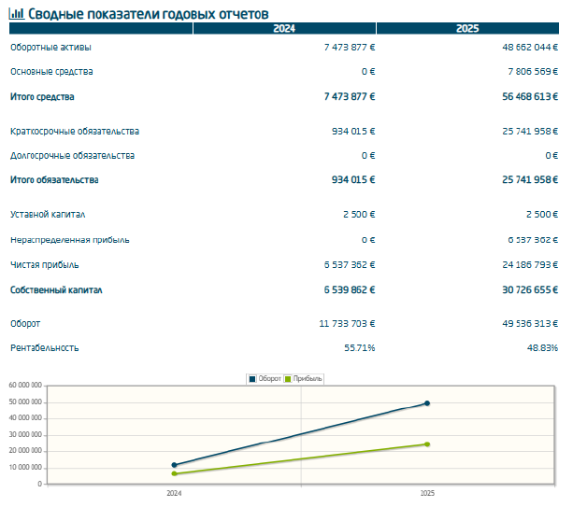The image size is (573, 507).
Task: Click the 2024 Прибыль green data point
Action: pos(174,473)
